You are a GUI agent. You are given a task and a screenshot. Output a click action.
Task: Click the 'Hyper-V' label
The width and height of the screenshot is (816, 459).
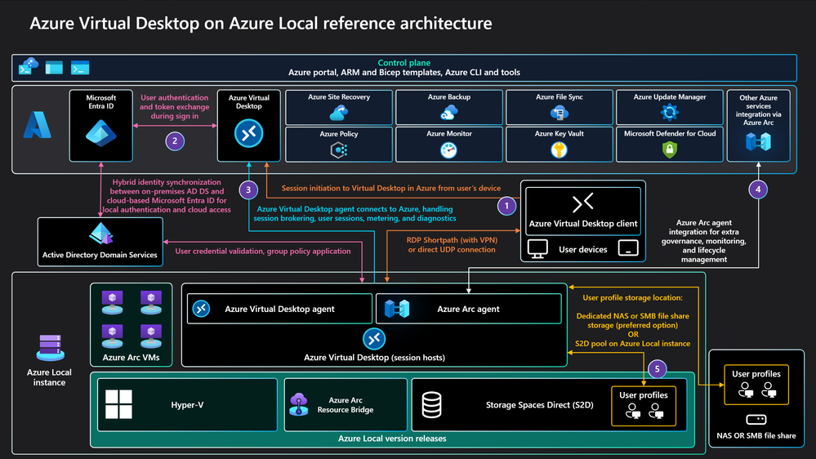coord(187,405)
